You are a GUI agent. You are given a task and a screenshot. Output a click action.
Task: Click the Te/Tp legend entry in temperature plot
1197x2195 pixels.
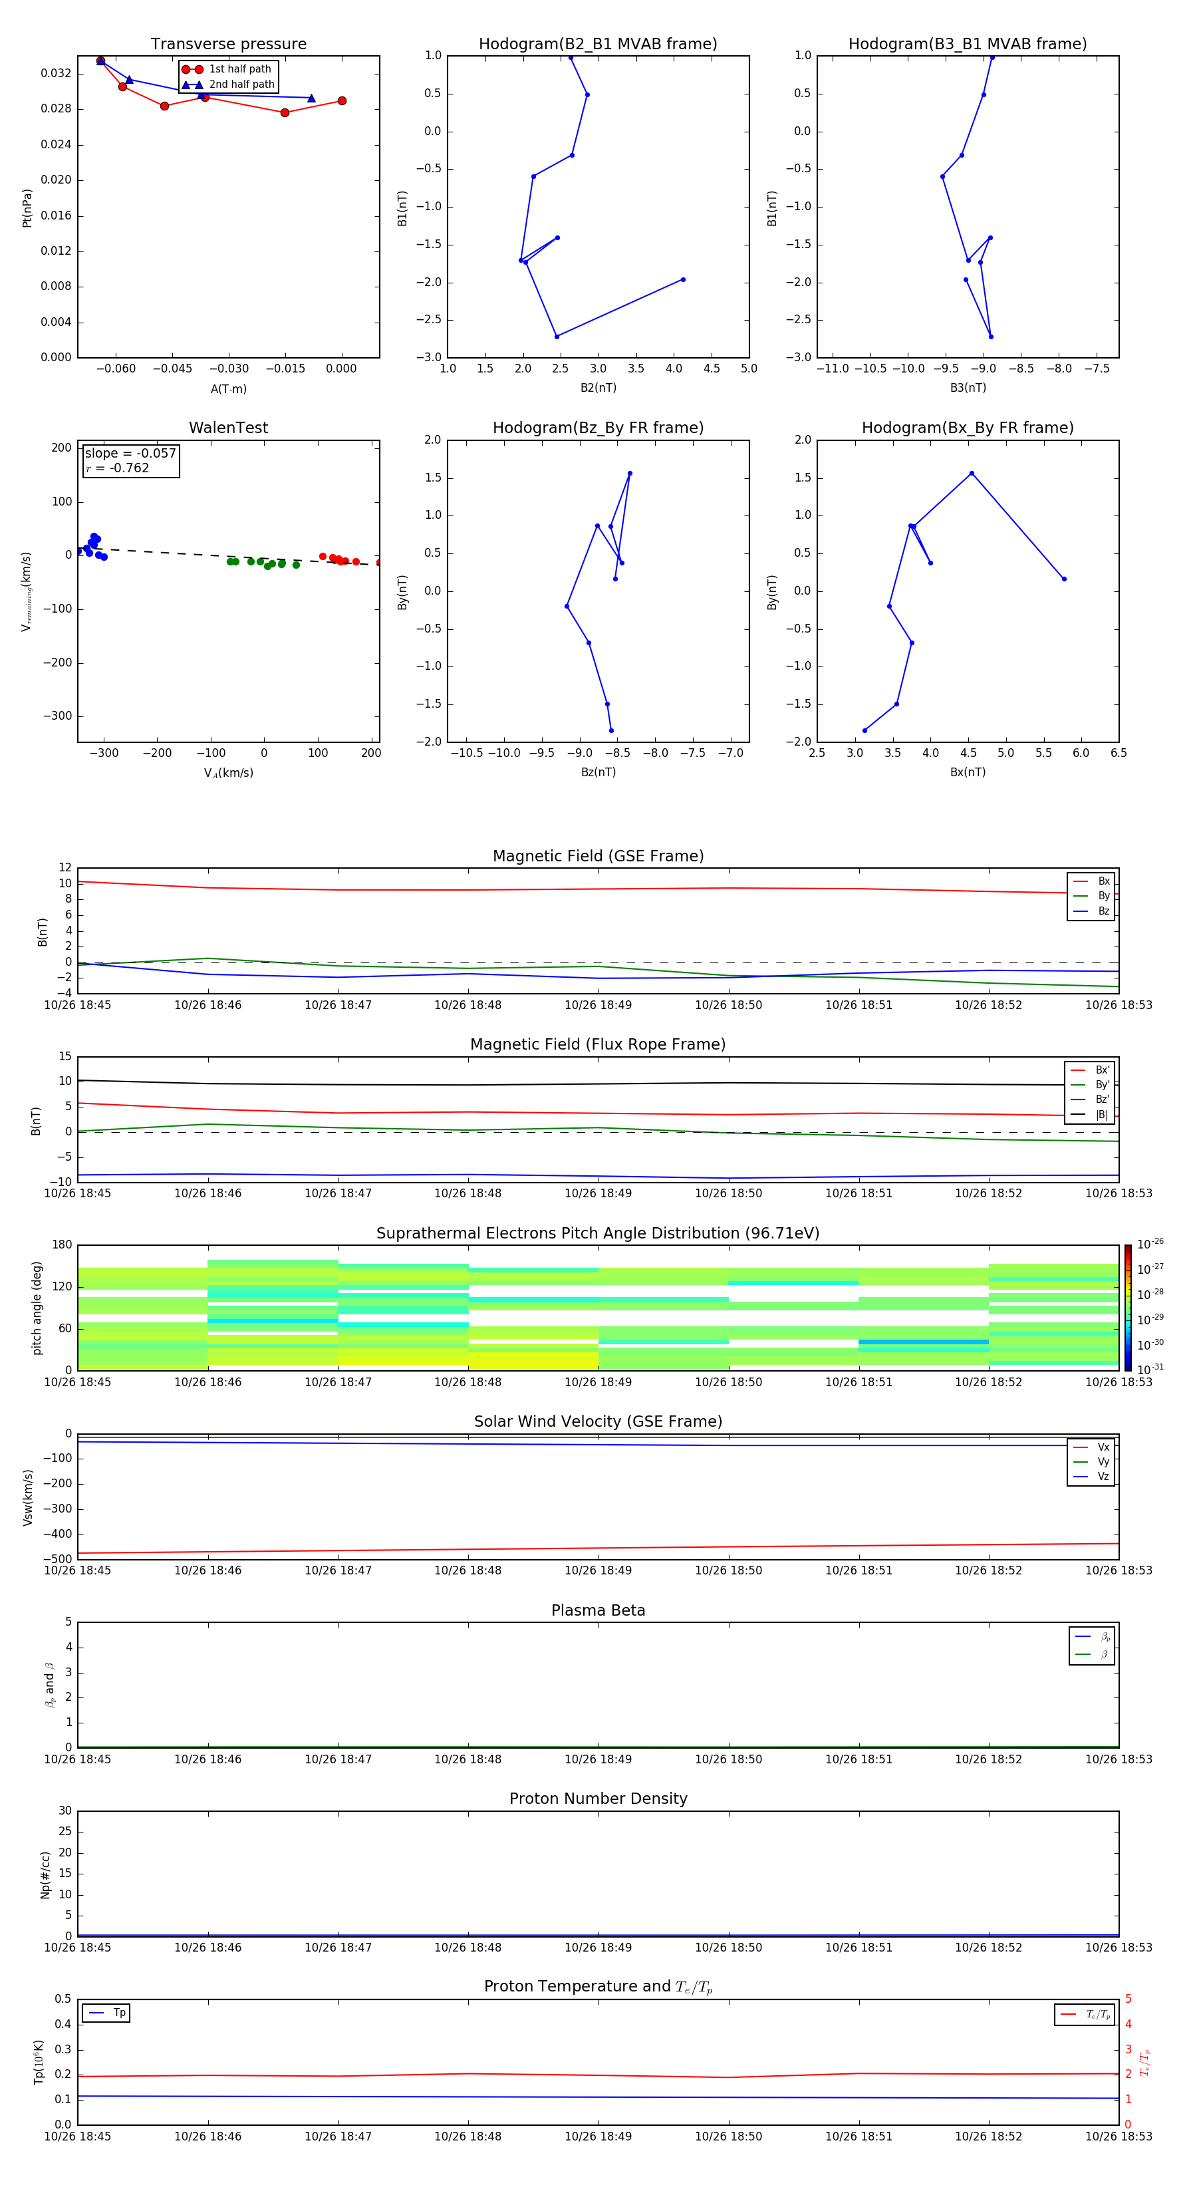pyautogui.click(x=1085, y=2014)
